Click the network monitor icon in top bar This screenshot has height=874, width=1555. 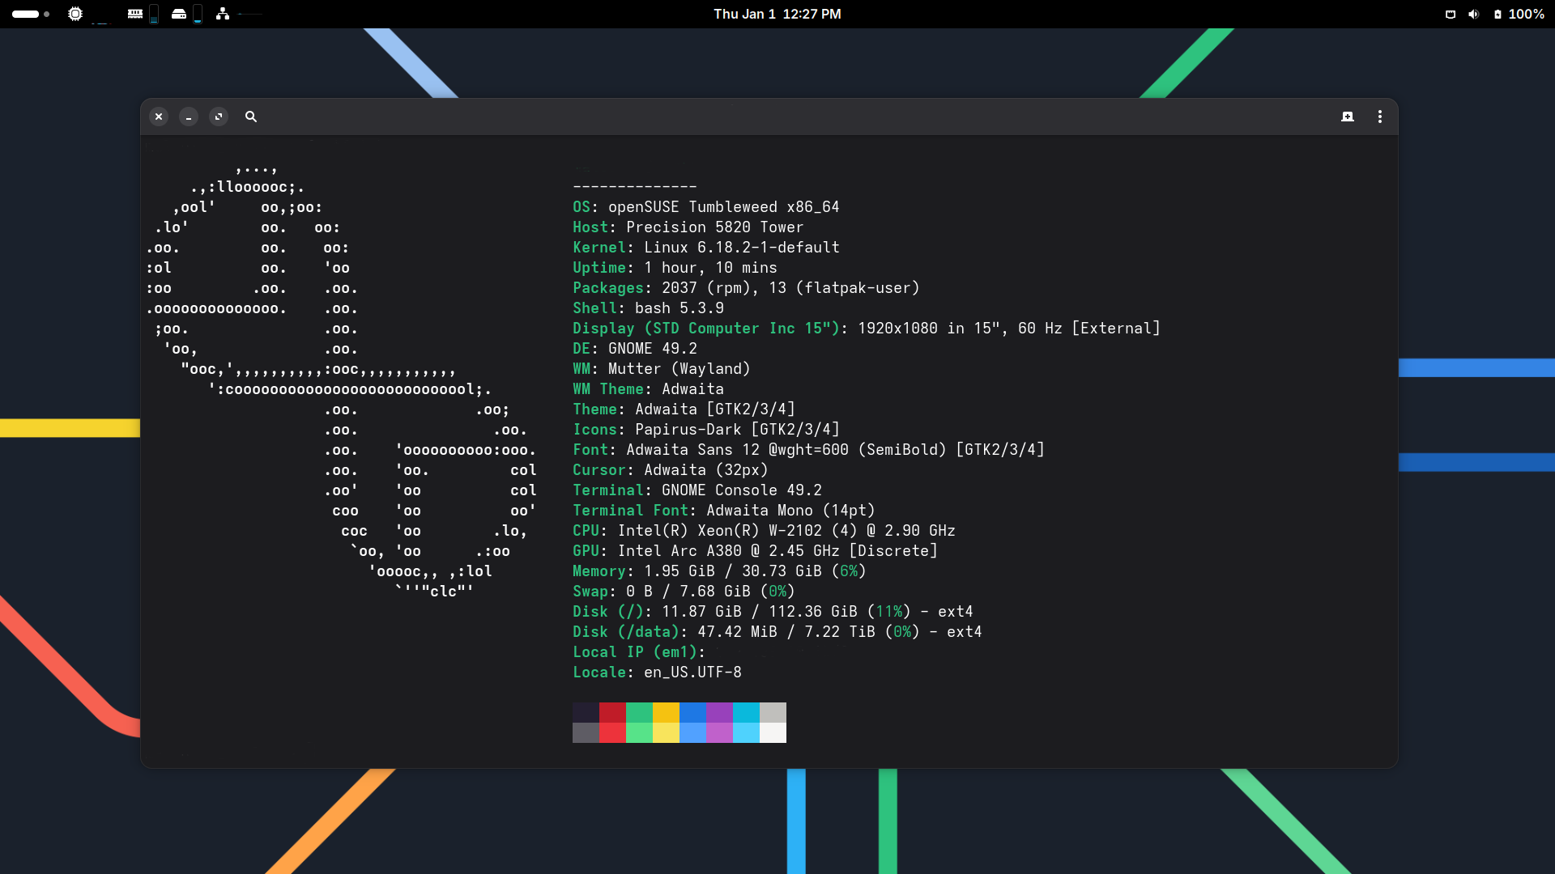point(223,14)
